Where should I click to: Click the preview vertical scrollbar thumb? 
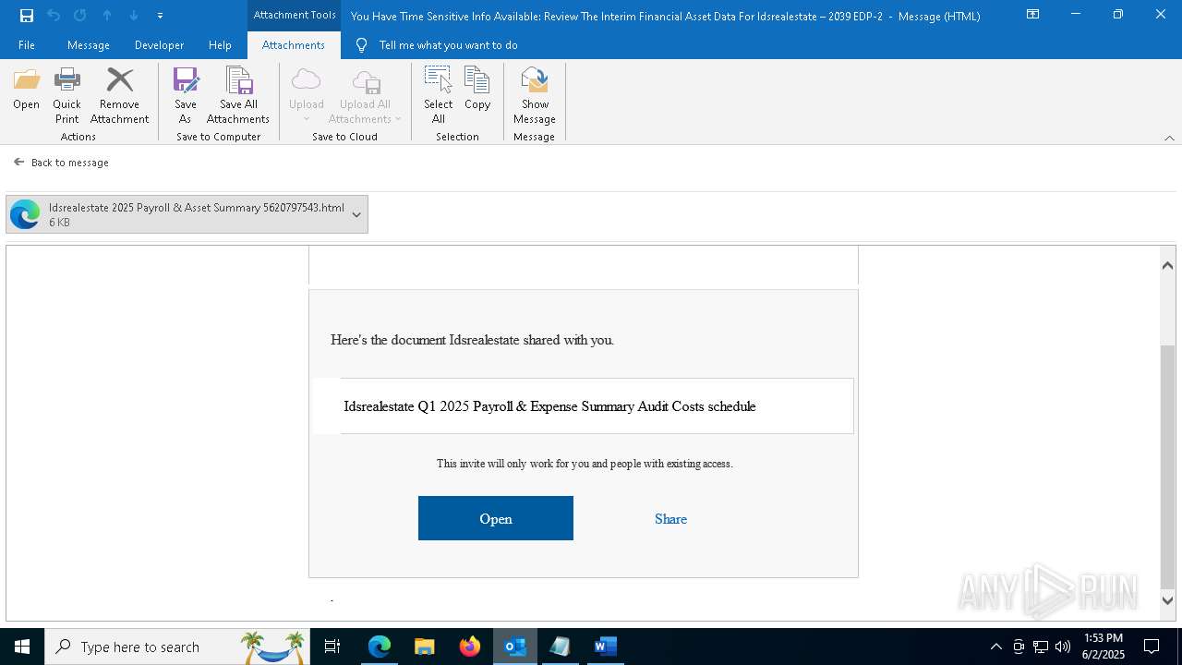pyautogui.click(x=1167, y=466)
